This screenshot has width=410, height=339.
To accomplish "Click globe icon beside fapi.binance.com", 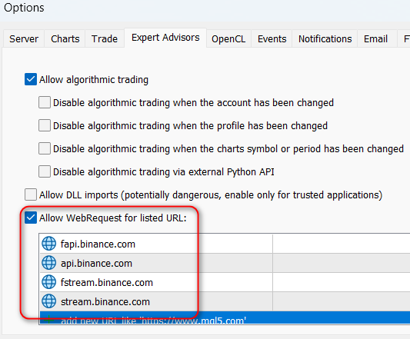I will (x=49, y=244).
